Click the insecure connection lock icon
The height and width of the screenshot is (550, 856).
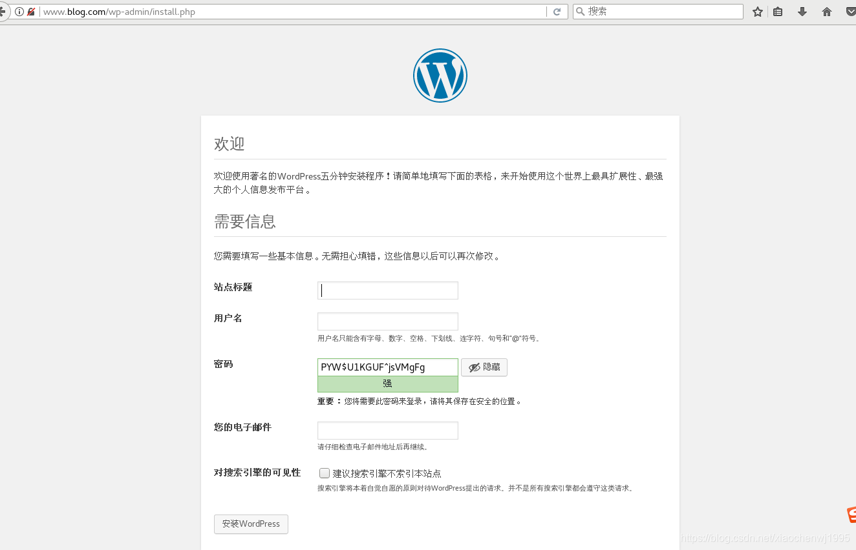pyautogui.click(x=31, y=12)
